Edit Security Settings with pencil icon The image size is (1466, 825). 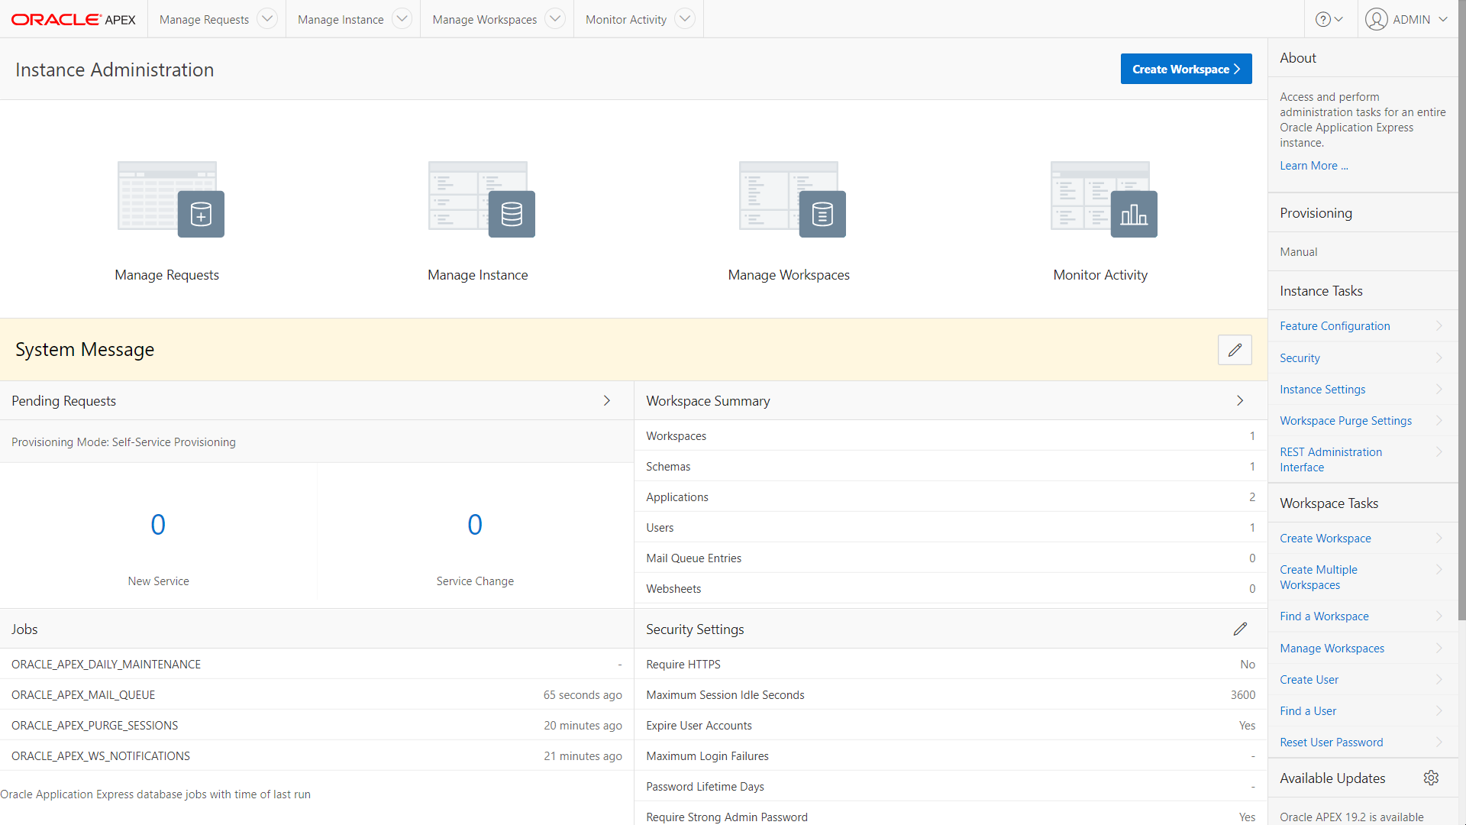[1240, 629]
